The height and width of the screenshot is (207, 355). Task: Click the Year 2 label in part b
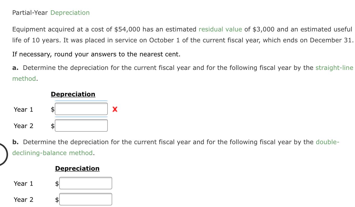pos(23,199)
